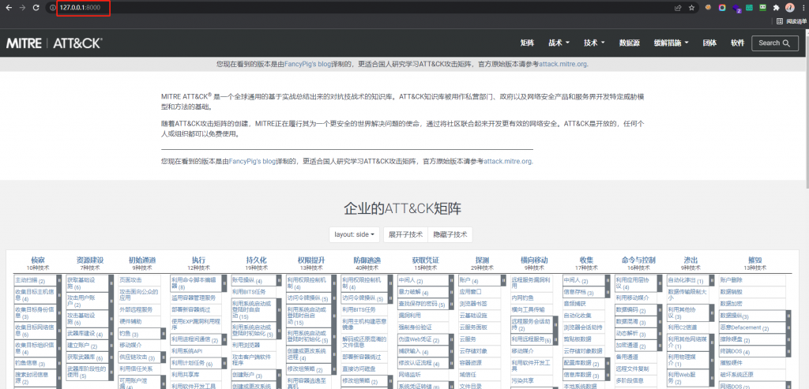Open the 资源建设 tactic column header

(x=90, y=260)
